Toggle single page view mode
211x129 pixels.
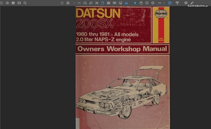(x=103, y=3)
